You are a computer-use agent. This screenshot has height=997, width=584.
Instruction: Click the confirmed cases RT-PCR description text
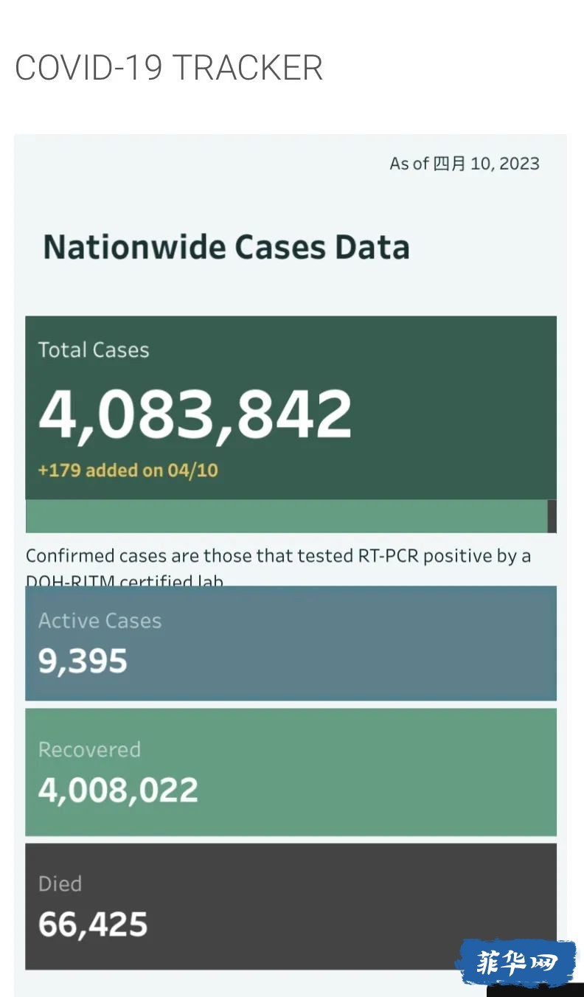[279, 566]
